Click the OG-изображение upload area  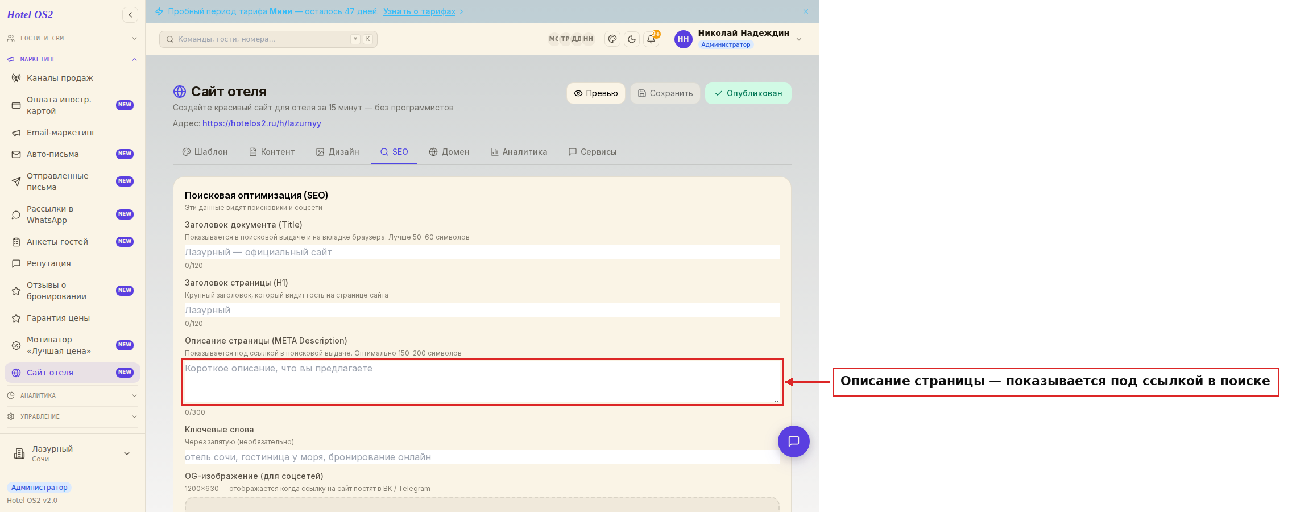click(x=482, y=505)
